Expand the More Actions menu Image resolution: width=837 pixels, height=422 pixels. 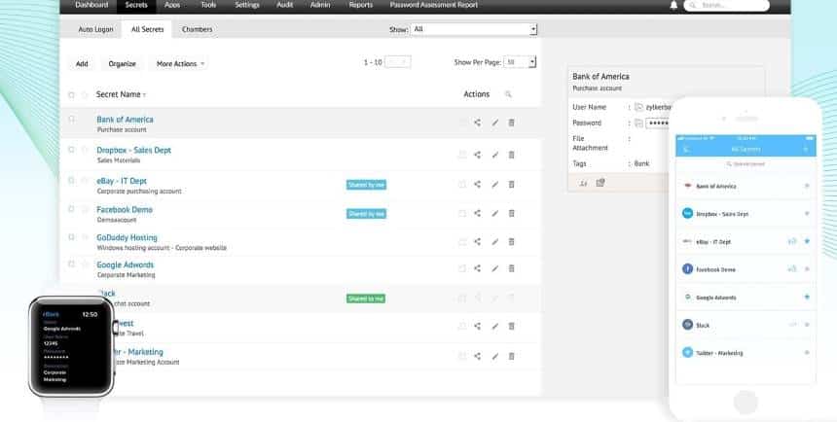pos(180,64)
